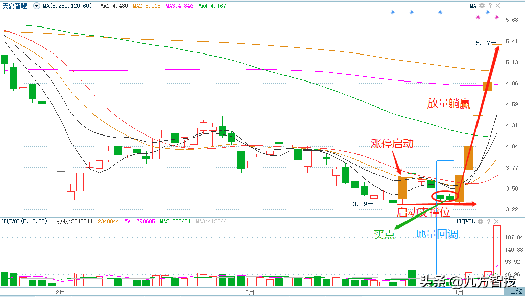
Task: Select the magenta MA3:4.846 value
Action: tap(179, 6)
